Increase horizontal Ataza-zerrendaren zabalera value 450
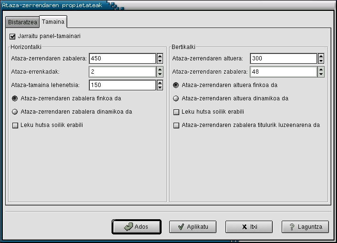337x243 pixels. click(x=160, y=56)
